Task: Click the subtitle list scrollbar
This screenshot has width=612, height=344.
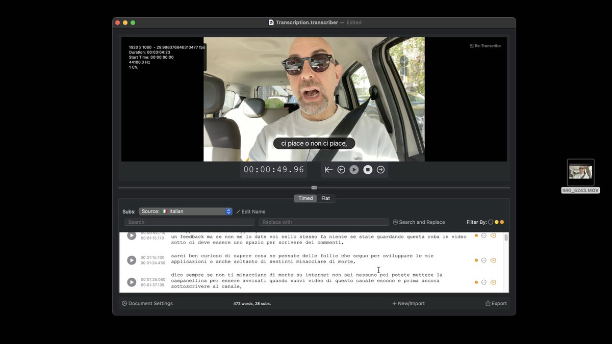Action: [x=506, y=237]
